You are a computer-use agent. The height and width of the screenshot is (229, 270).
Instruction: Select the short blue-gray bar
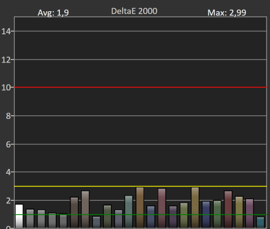[97, 222]
